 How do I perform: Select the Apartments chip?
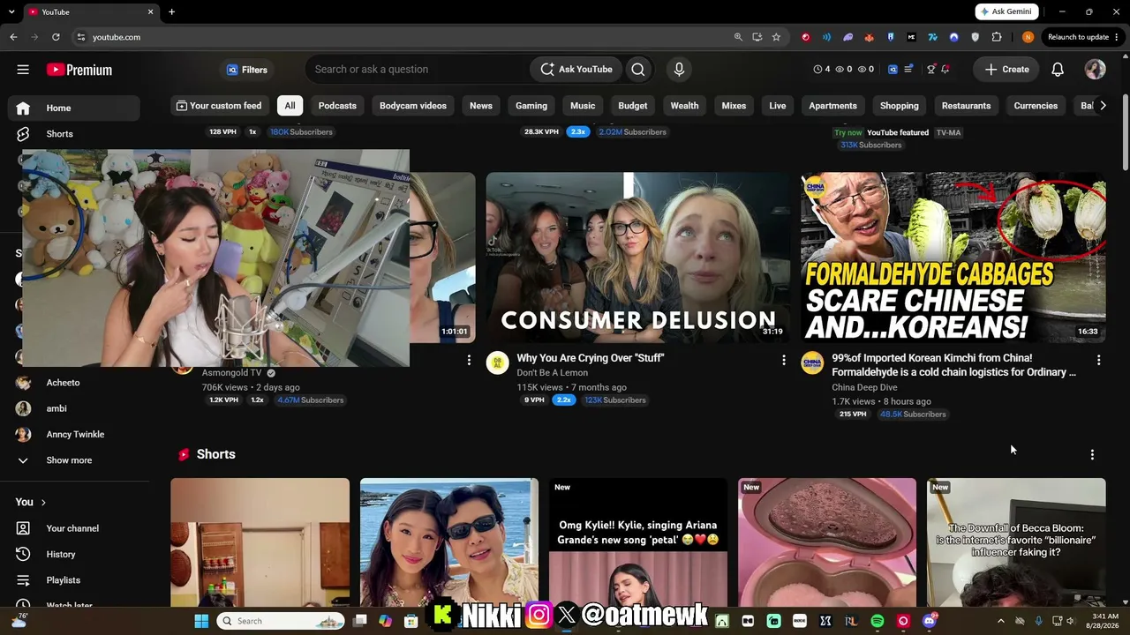pyautogui.click(x=832, y=106)
